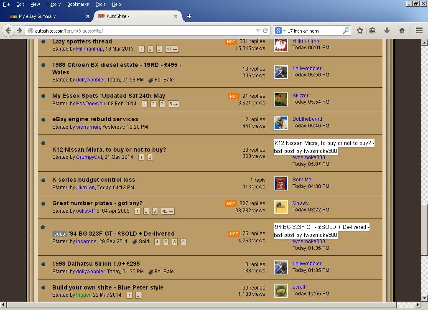Reload the page with the refresh icon
This screenshot has height=310, width=428.
(x=265, y=30)
